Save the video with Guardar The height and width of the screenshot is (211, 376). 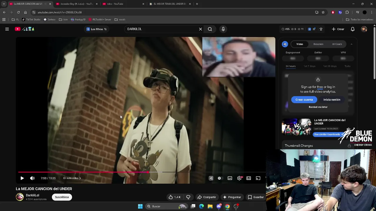coord(256,197)
